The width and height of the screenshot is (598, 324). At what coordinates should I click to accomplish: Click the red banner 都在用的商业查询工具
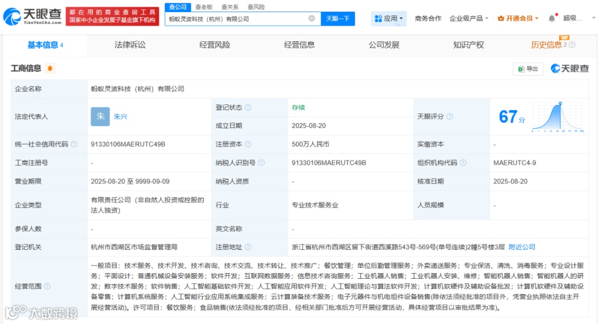coord(112,17)
